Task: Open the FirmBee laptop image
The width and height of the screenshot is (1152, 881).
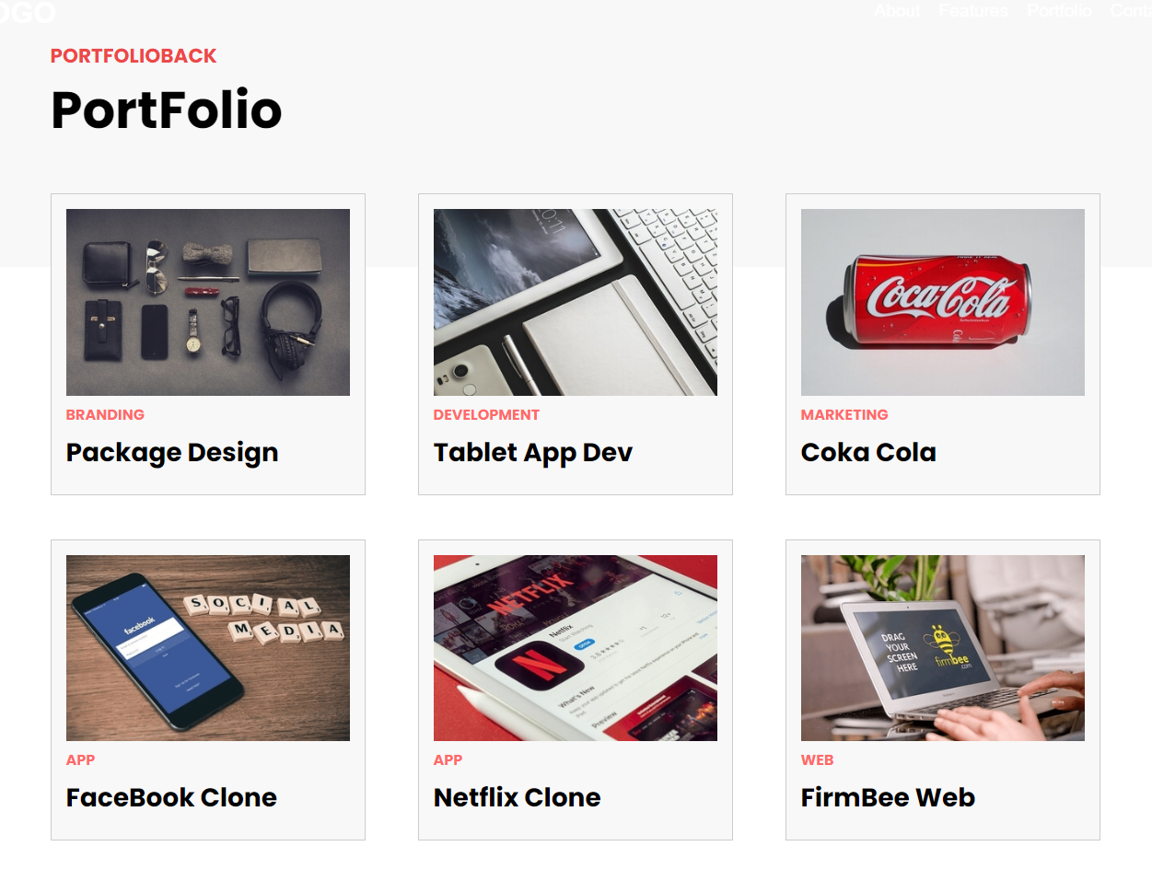Action: pos(943,648)
